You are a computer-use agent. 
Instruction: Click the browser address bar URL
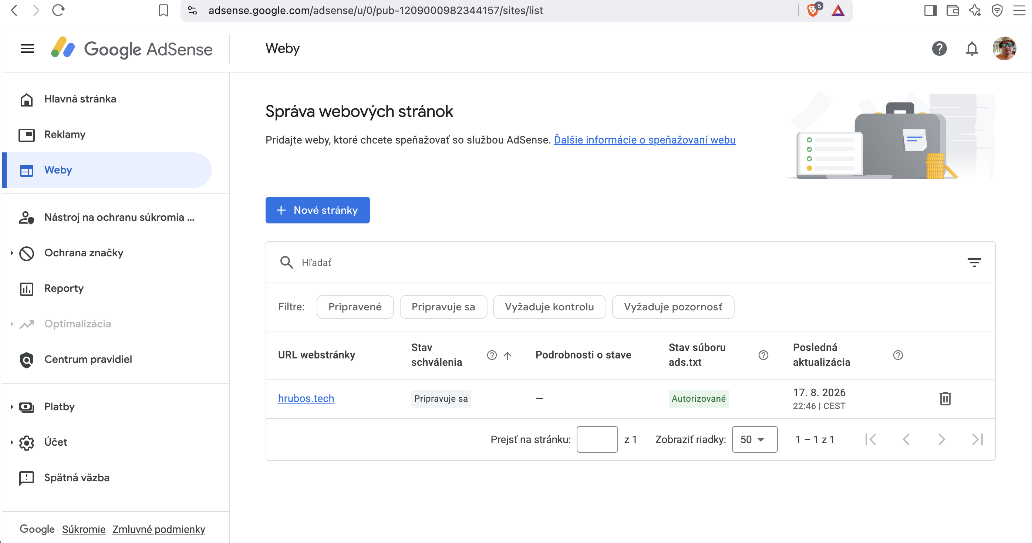pyautogui.click(x=375, y=10)
